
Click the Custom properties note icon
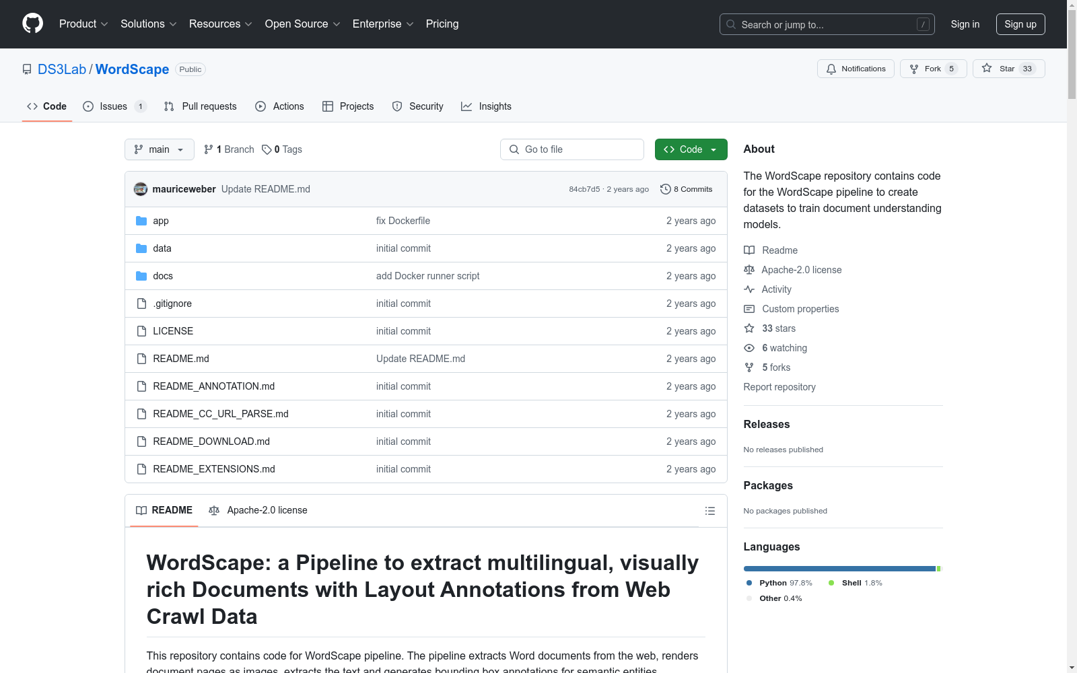(x=749, y=309)
